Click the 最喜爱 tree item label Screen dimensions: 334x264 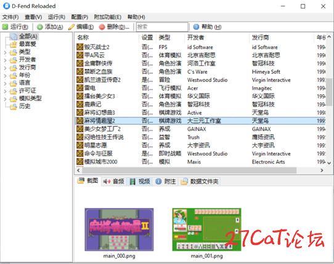(28, 44)
